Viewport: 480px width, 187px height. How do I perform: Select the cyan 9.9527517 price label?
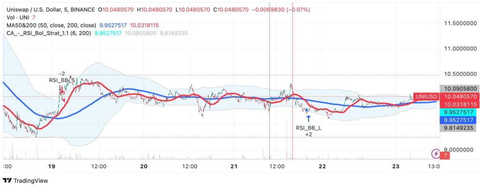[x=455, y=113]
